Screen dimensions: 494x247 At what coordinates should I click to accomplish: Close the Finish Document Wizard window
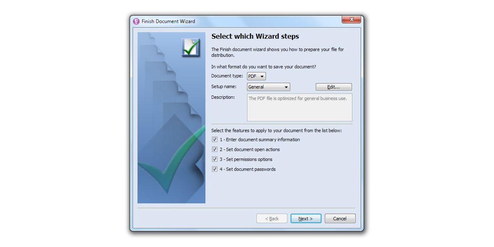click(x=351, y=19)
